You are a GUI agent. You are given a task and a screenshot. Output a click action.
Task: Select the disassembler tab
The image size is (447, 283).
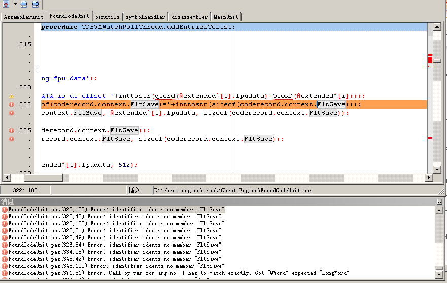189,17
